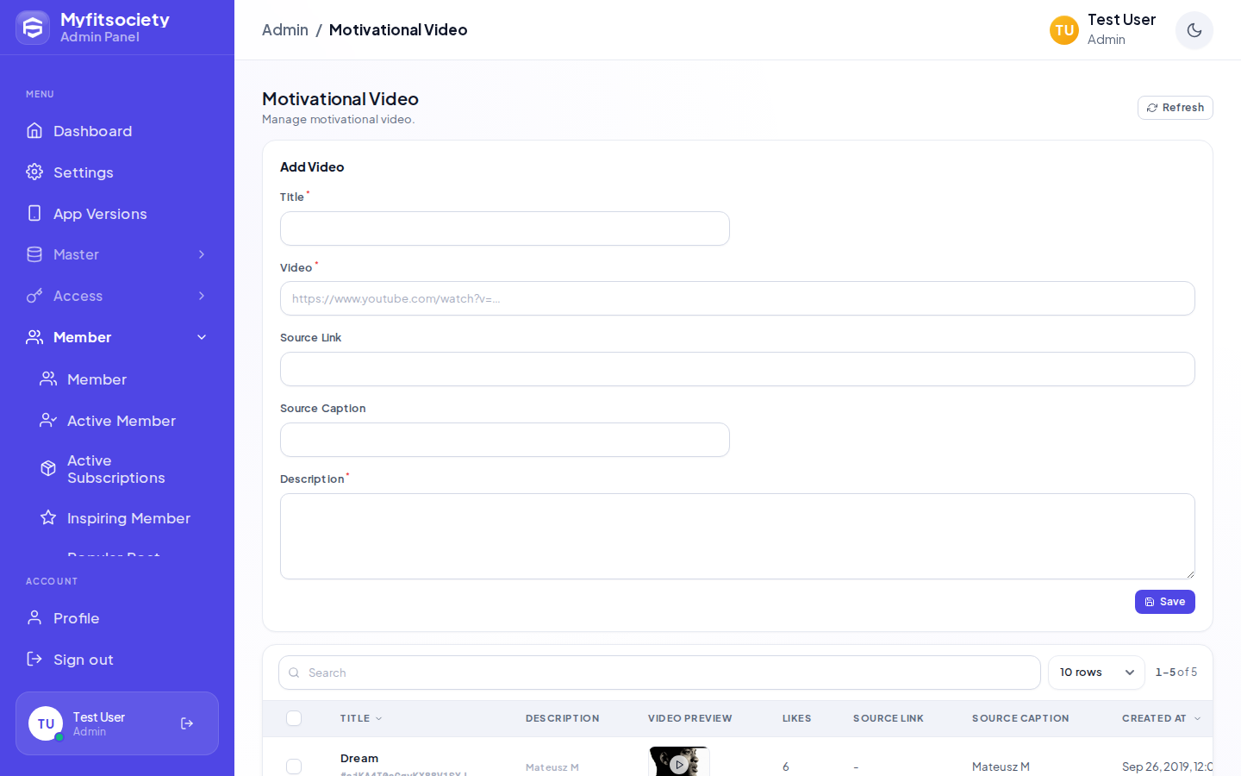
Task: Play the Dream video preview thumbnail
Action: pyautogui.click(x=679, y=762)
